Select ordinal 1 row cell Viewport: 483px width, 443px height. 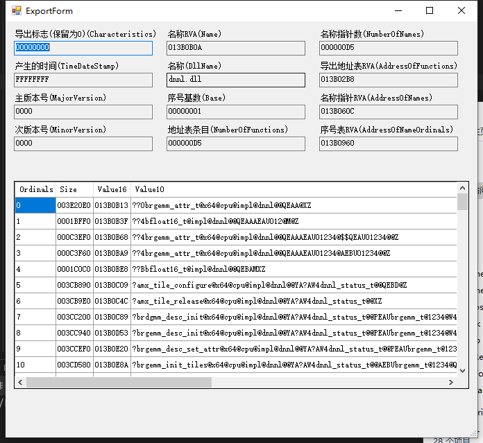tap(35, 221)
